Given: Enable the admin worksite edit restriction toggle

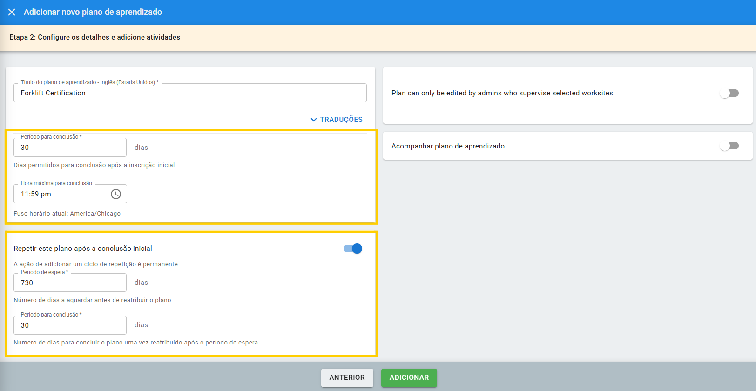Looking at the screenshot, I should (x=729, y=93).
